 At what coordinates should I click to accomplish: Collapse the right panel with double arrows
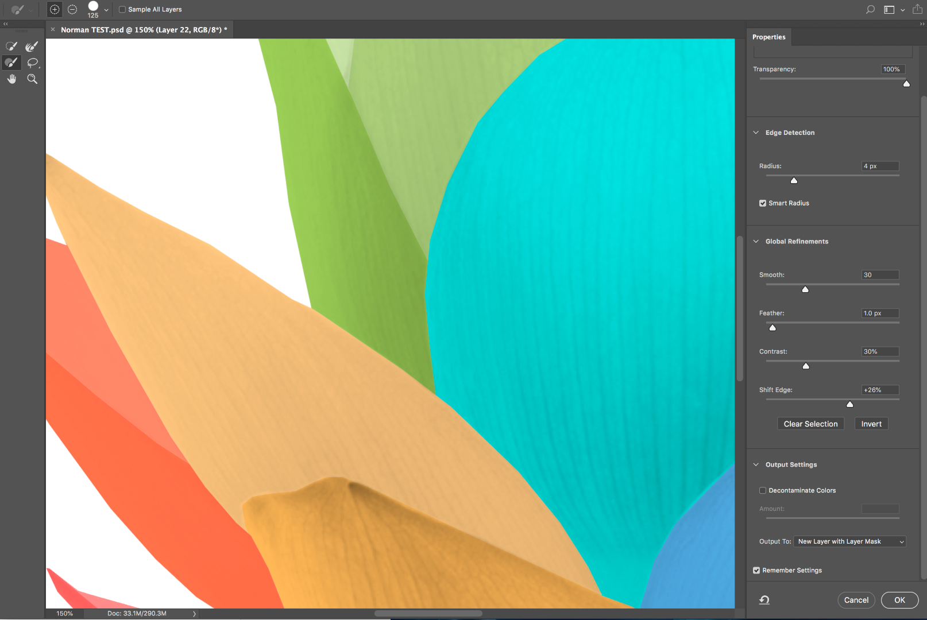click(922, 24)
